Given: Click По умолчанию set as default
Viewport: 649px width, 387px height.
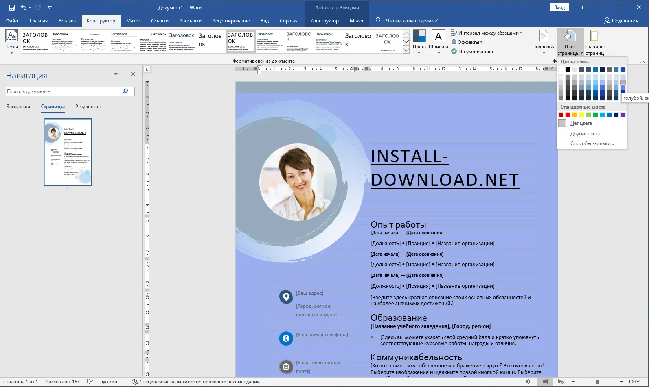Looking at the screenshot, I should tap(475, 52).
